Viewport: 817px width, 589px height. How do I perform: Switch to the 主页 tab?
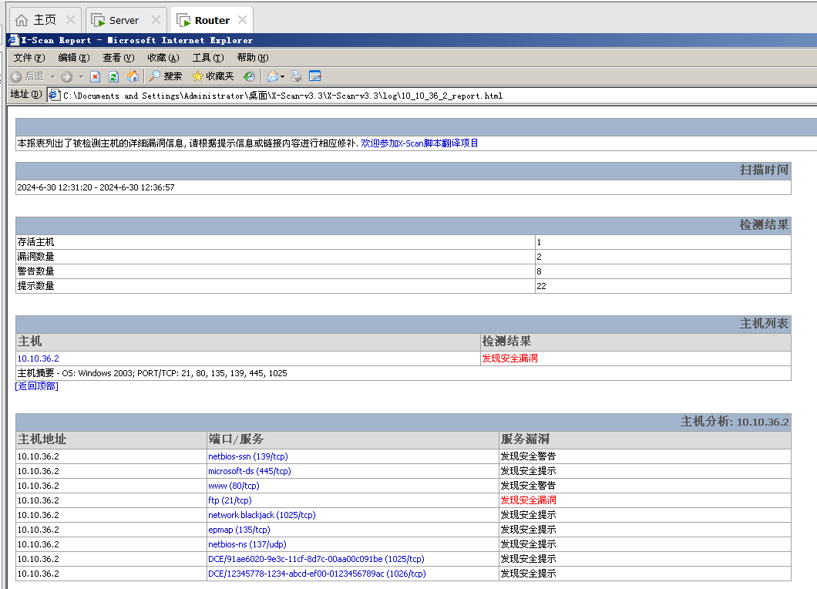pos(45,20)
